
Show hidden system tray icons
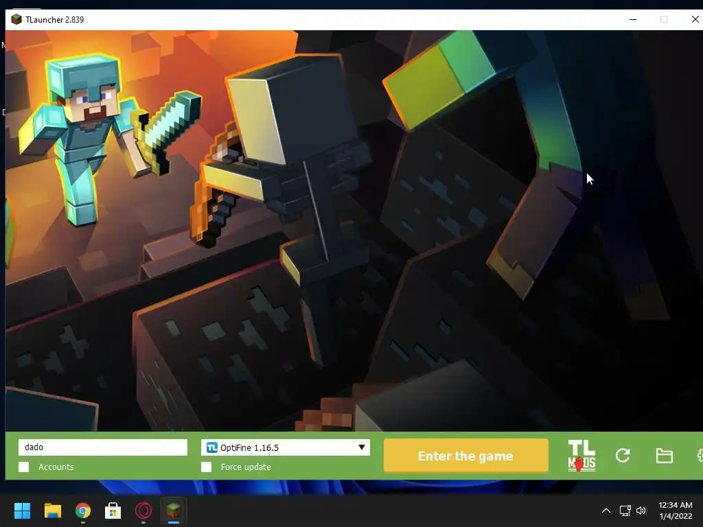tap(606, 511)
